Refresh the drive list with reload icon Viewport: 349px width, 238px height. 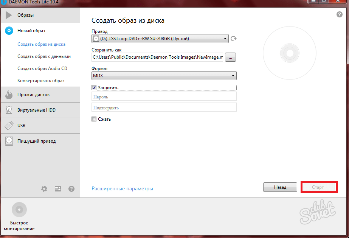[234, 39]
